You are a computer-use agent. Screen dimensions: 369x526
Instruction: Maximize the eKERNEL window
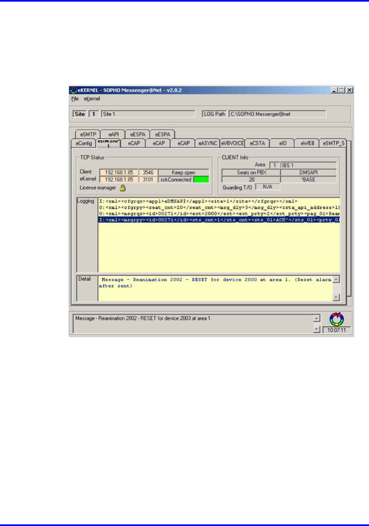(342, 90)
